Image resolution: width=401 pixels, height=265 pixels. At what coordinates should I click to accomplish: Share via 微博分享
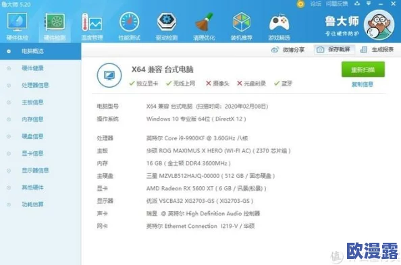click(288, 50)
